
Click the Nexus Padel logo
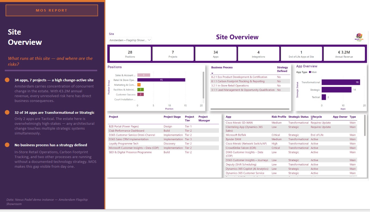(359, 37)
